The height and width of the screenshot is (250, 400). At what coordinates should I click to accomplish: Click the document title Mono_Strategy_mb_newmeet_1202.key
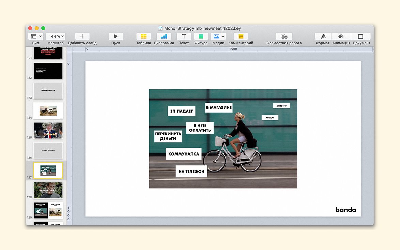click(202, 28)
